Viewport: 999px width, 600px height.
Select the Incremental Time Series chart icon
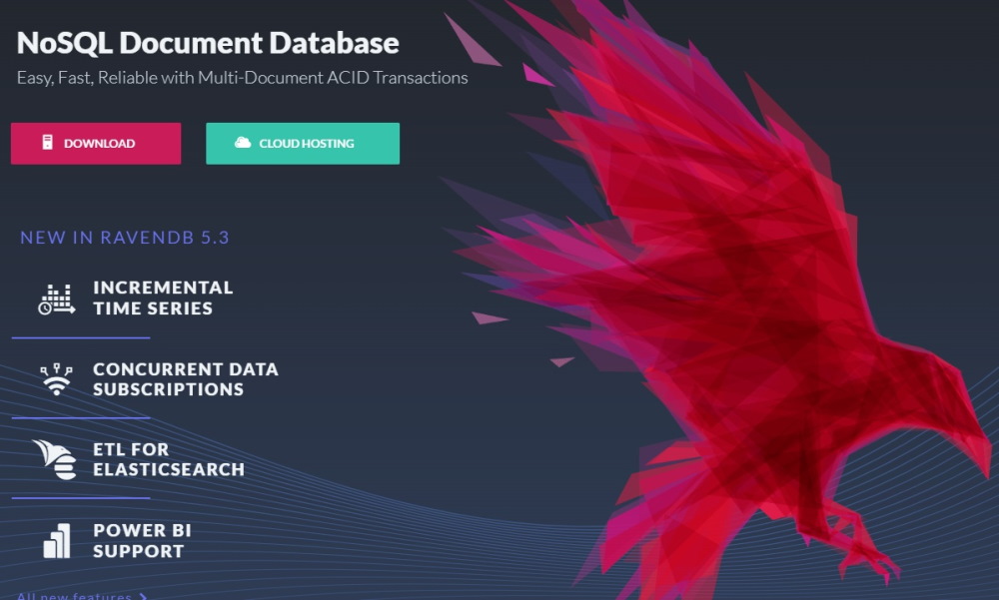coord(57,300)
